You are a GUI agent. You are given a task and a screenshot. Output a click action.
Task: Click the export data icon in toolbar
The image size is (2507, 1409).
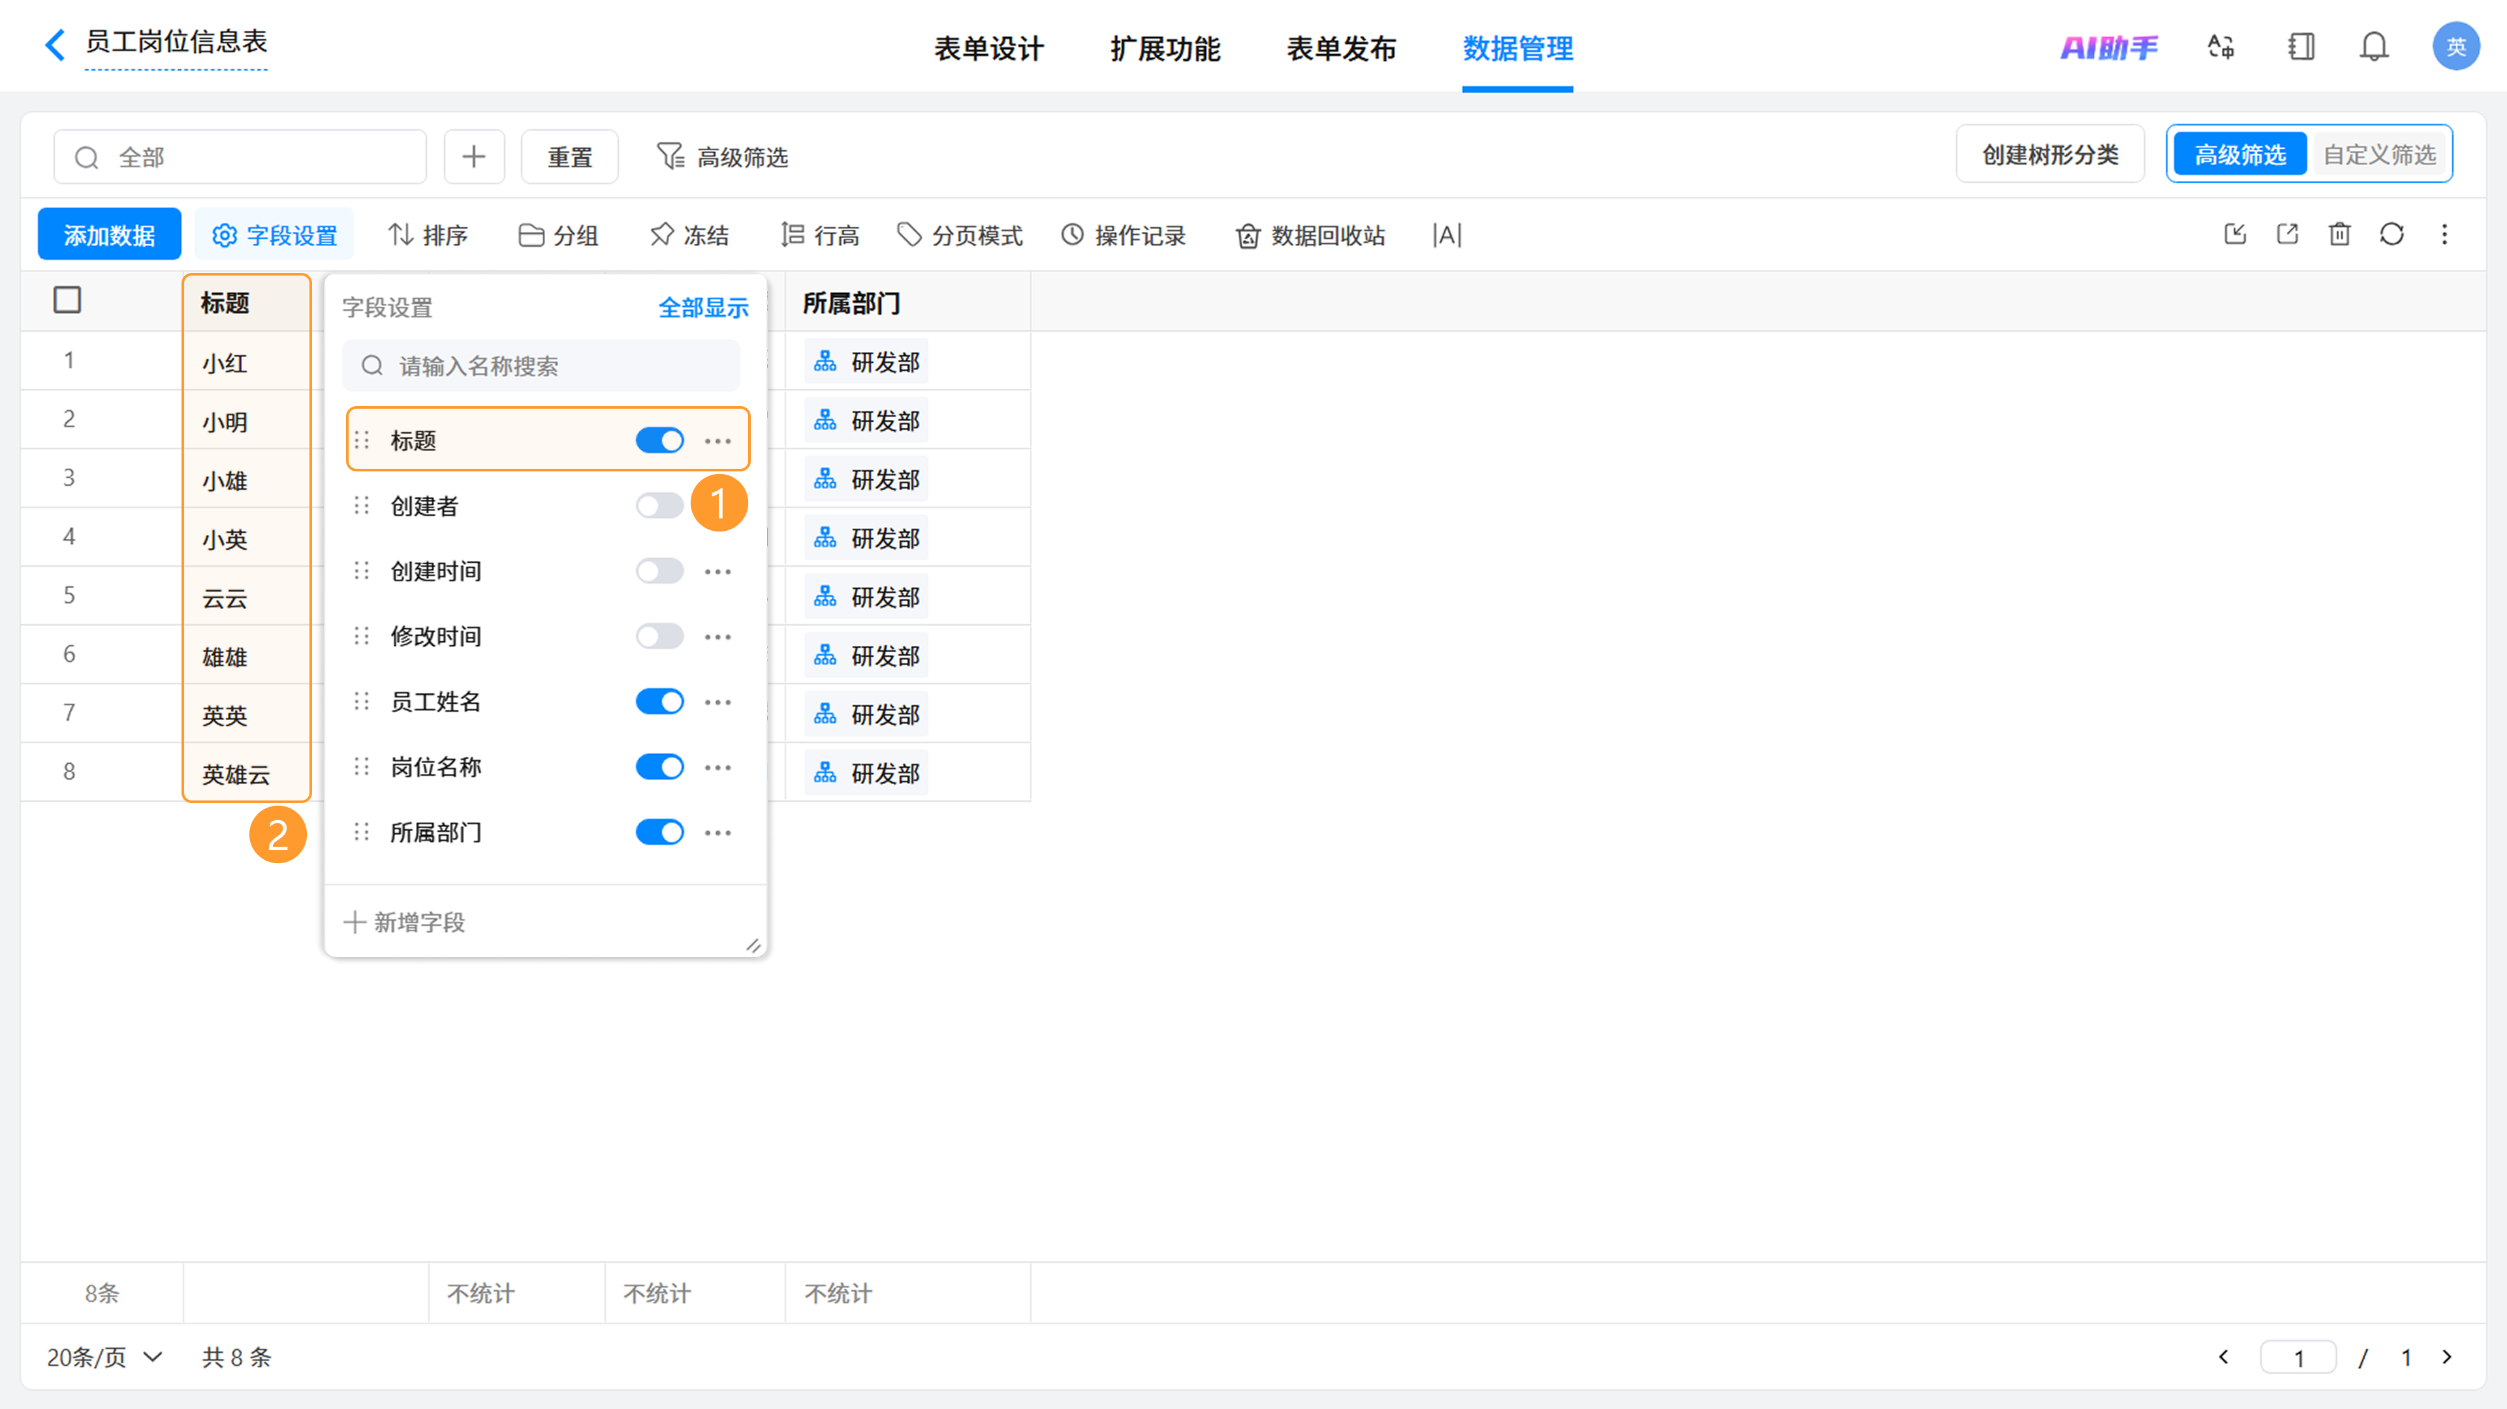click(2288, 234)
